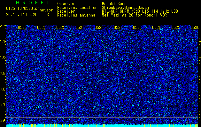Click the tall yellow spike in the bottom power strip

(x=188, y=123)
